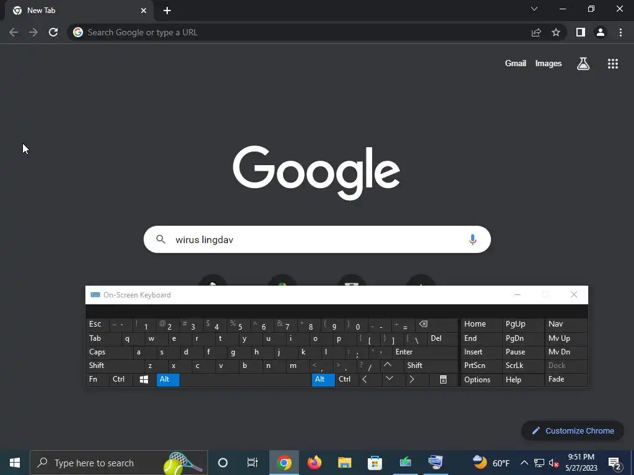Viewport: 634px width, 475px height.
Task: Select the New Tab browser tab
Action: [x=79, y=11]
